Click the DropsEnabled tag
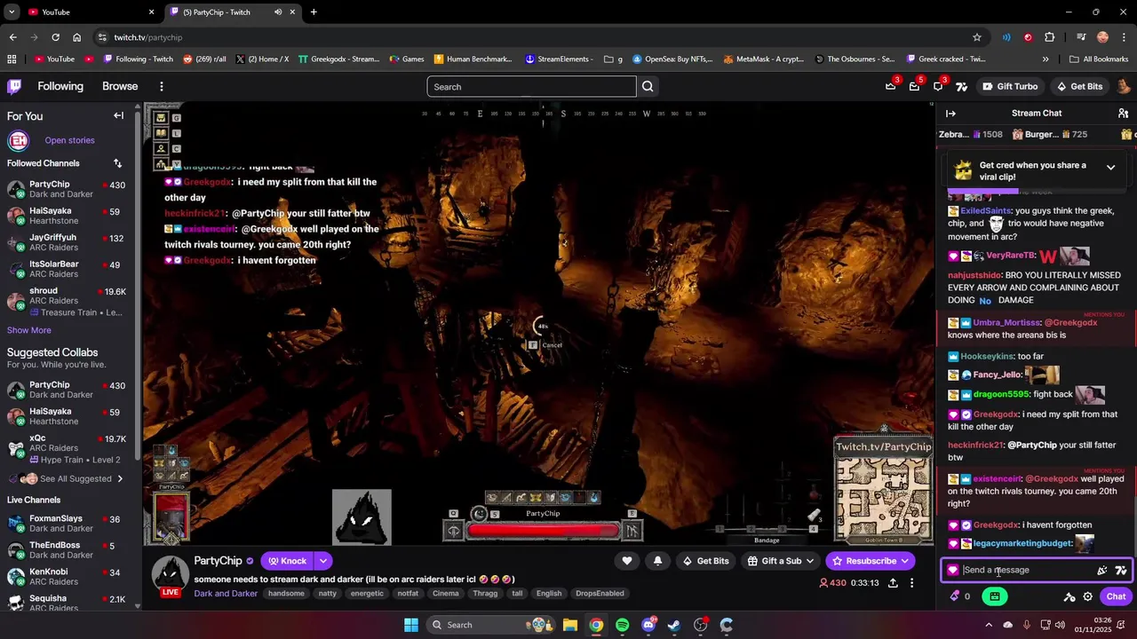 [x=600, y=594]
